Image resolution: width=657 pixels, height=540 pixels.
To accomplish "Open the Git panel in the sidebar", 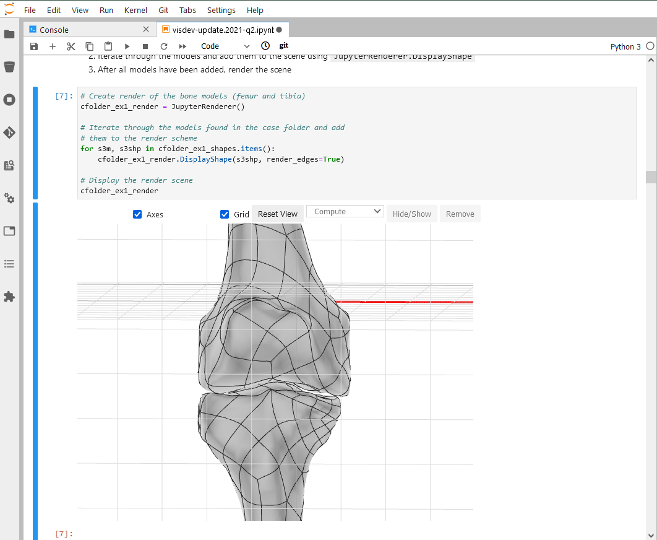I will point(9,132).
